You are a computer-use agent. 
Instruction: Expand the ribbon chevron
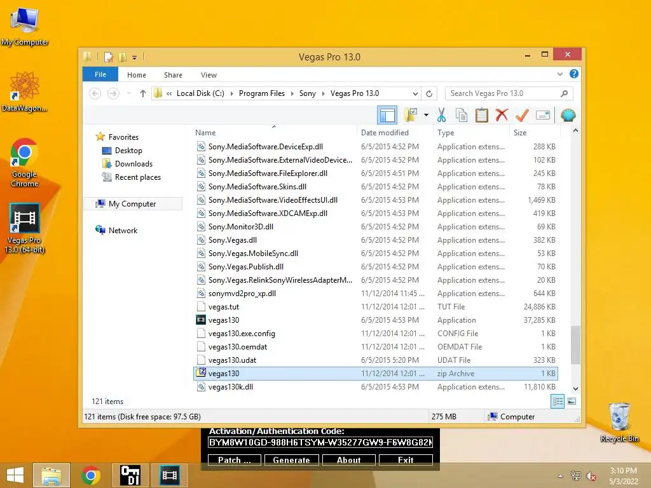559,74
